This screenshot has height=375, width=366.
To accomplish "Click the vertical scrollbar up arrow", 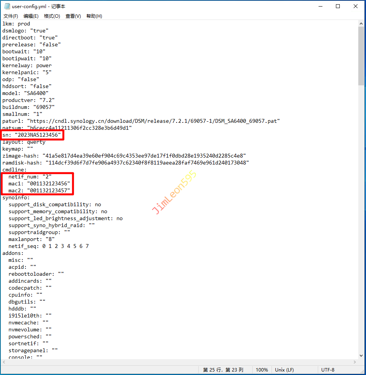I will pos(361,24).
